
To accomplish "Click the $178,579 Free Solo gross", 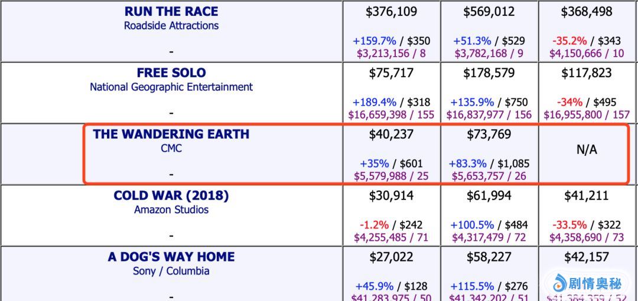I will 489,73.
